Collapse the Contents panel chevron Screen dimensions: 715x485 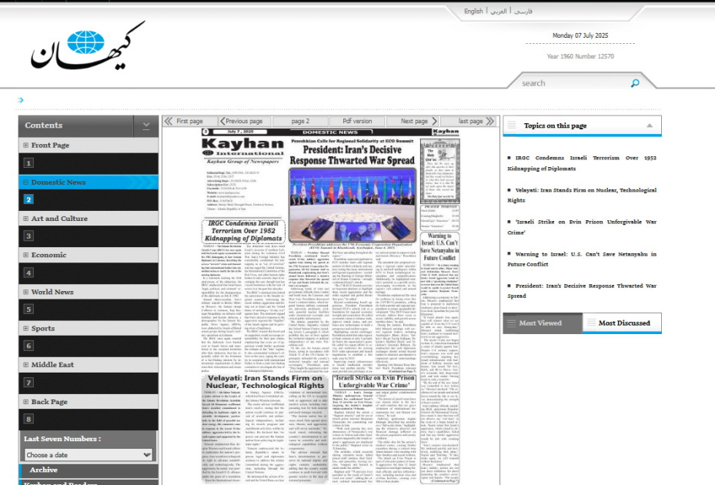(146, 126)
